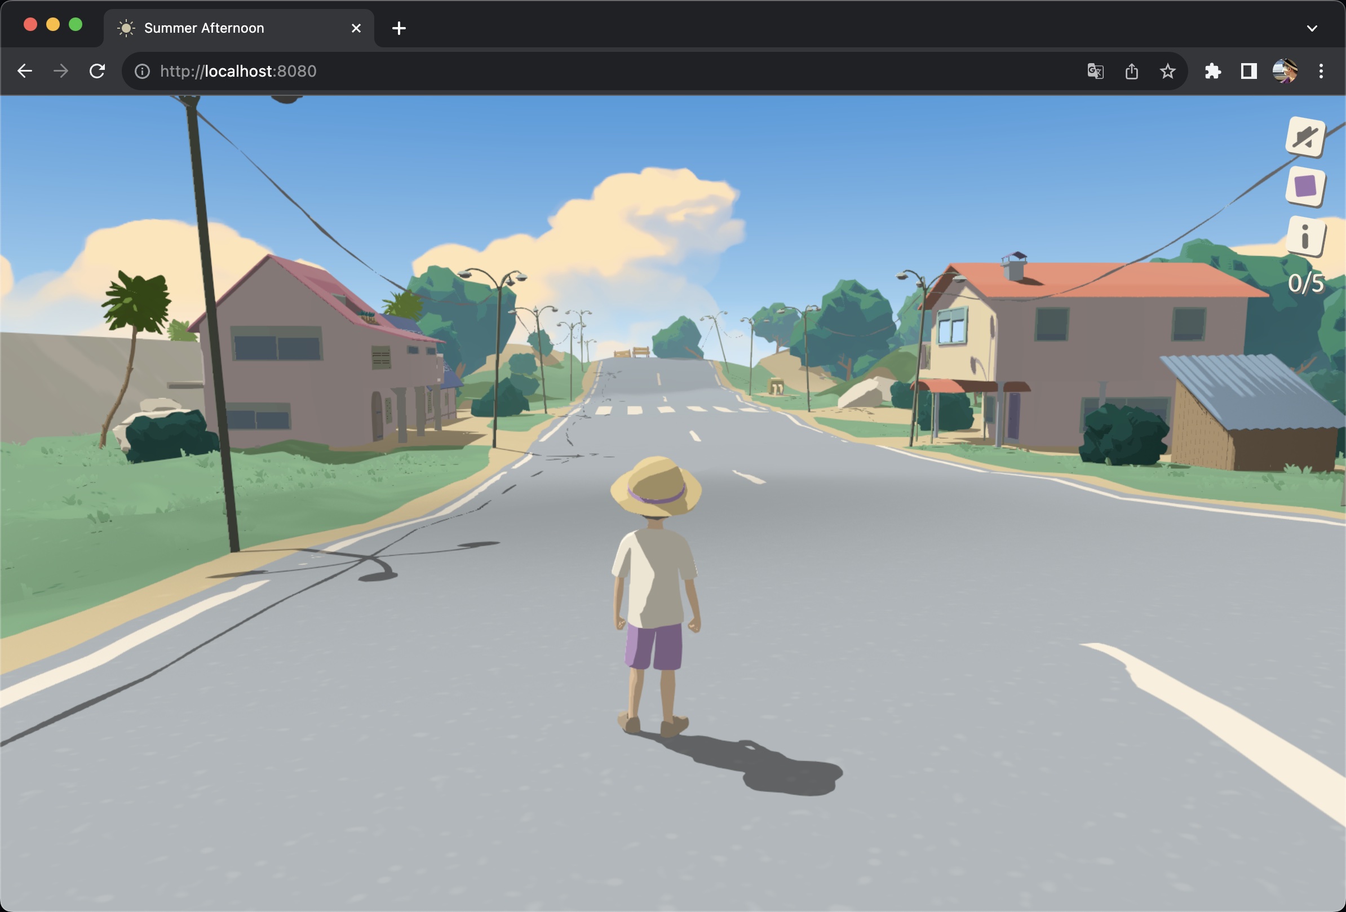Open Chrome three-dot menu
This screenshot has width=1346, height=912.
click(x=1321, y=71)
